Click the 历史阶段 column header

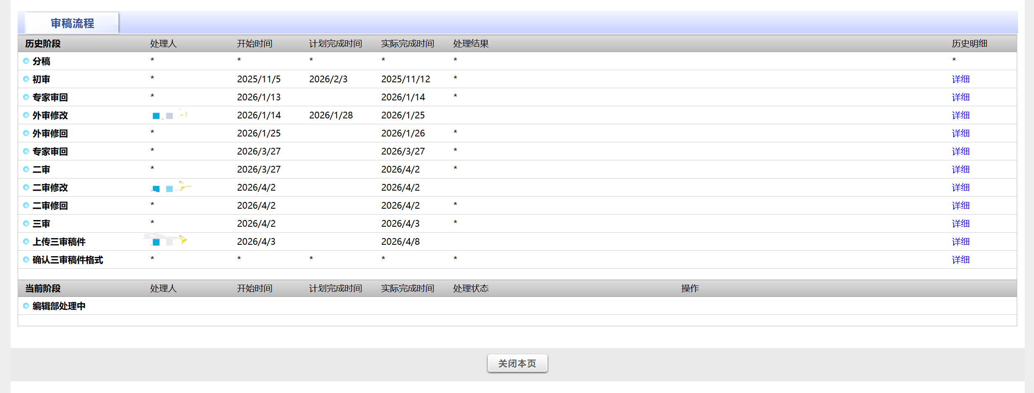(43, 44)
